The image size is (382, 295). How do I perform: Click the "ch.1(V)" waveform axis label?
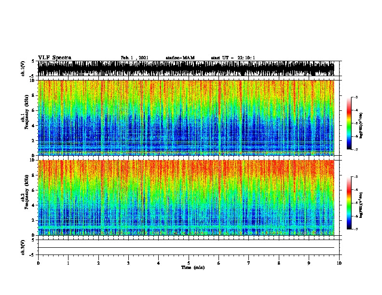pos(23,68)
